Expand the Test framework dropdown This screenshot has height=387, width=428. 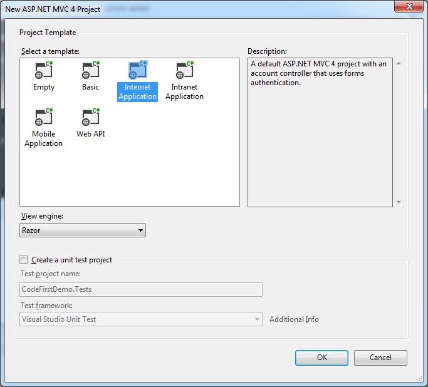click(141, 319)
